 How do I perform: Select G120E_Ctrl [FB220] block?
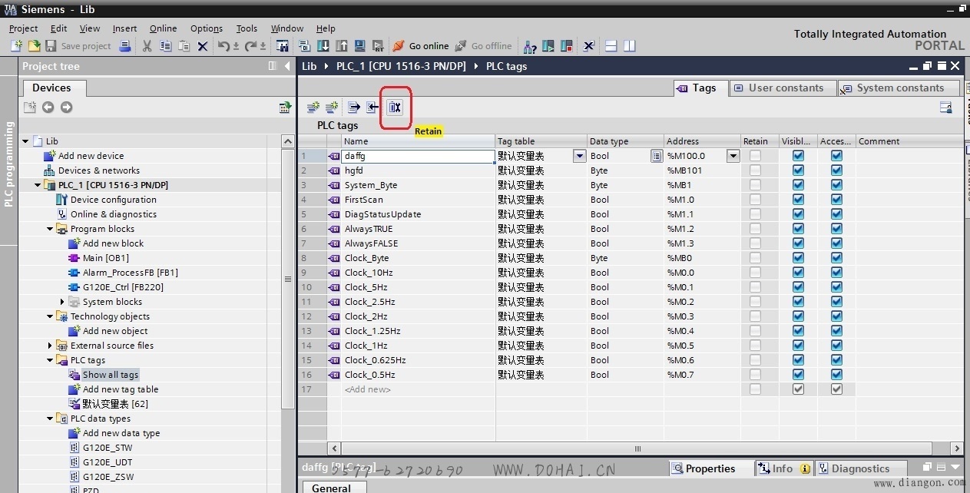123,287
